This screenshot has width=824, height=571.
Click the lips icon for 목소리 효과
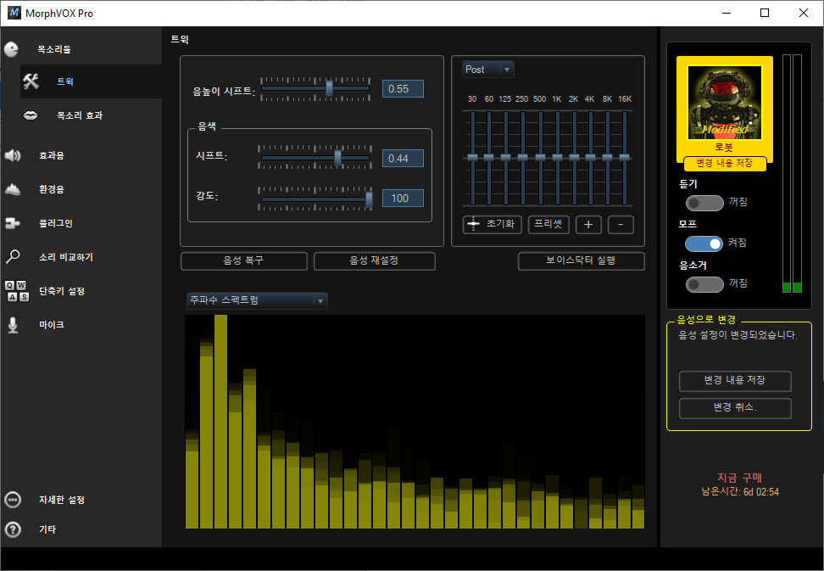[x=31, y=115]
